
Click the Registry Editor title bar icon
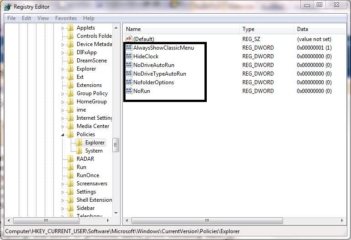tap(8, 7)
